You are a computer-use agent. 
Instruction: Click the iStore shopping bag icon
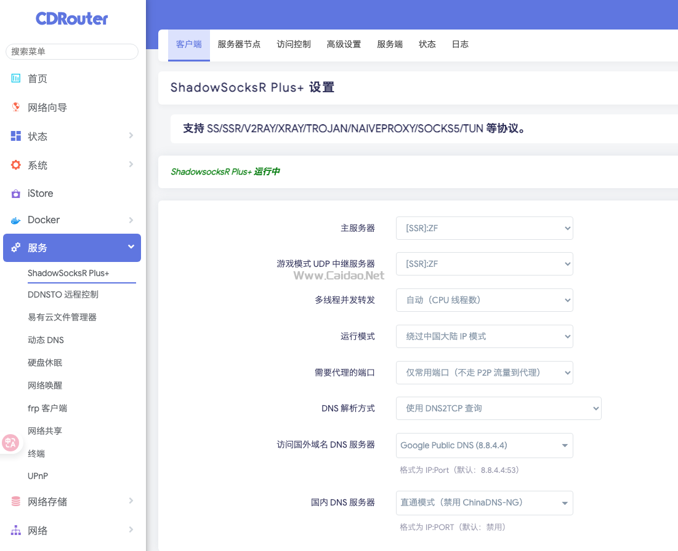16,194
